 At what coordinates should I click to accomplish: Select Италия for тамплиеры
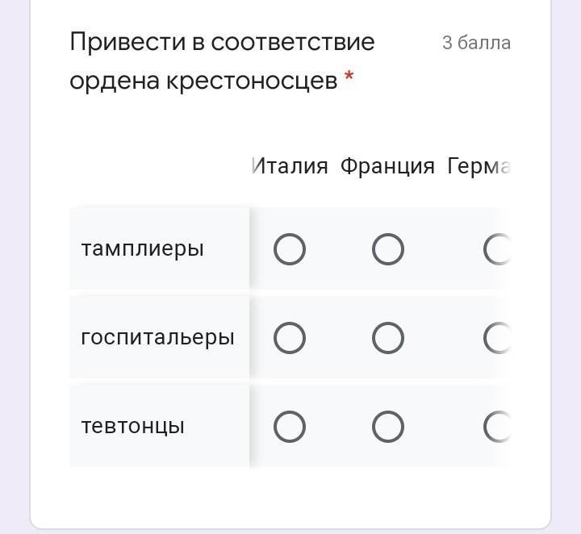click(290, 249)
